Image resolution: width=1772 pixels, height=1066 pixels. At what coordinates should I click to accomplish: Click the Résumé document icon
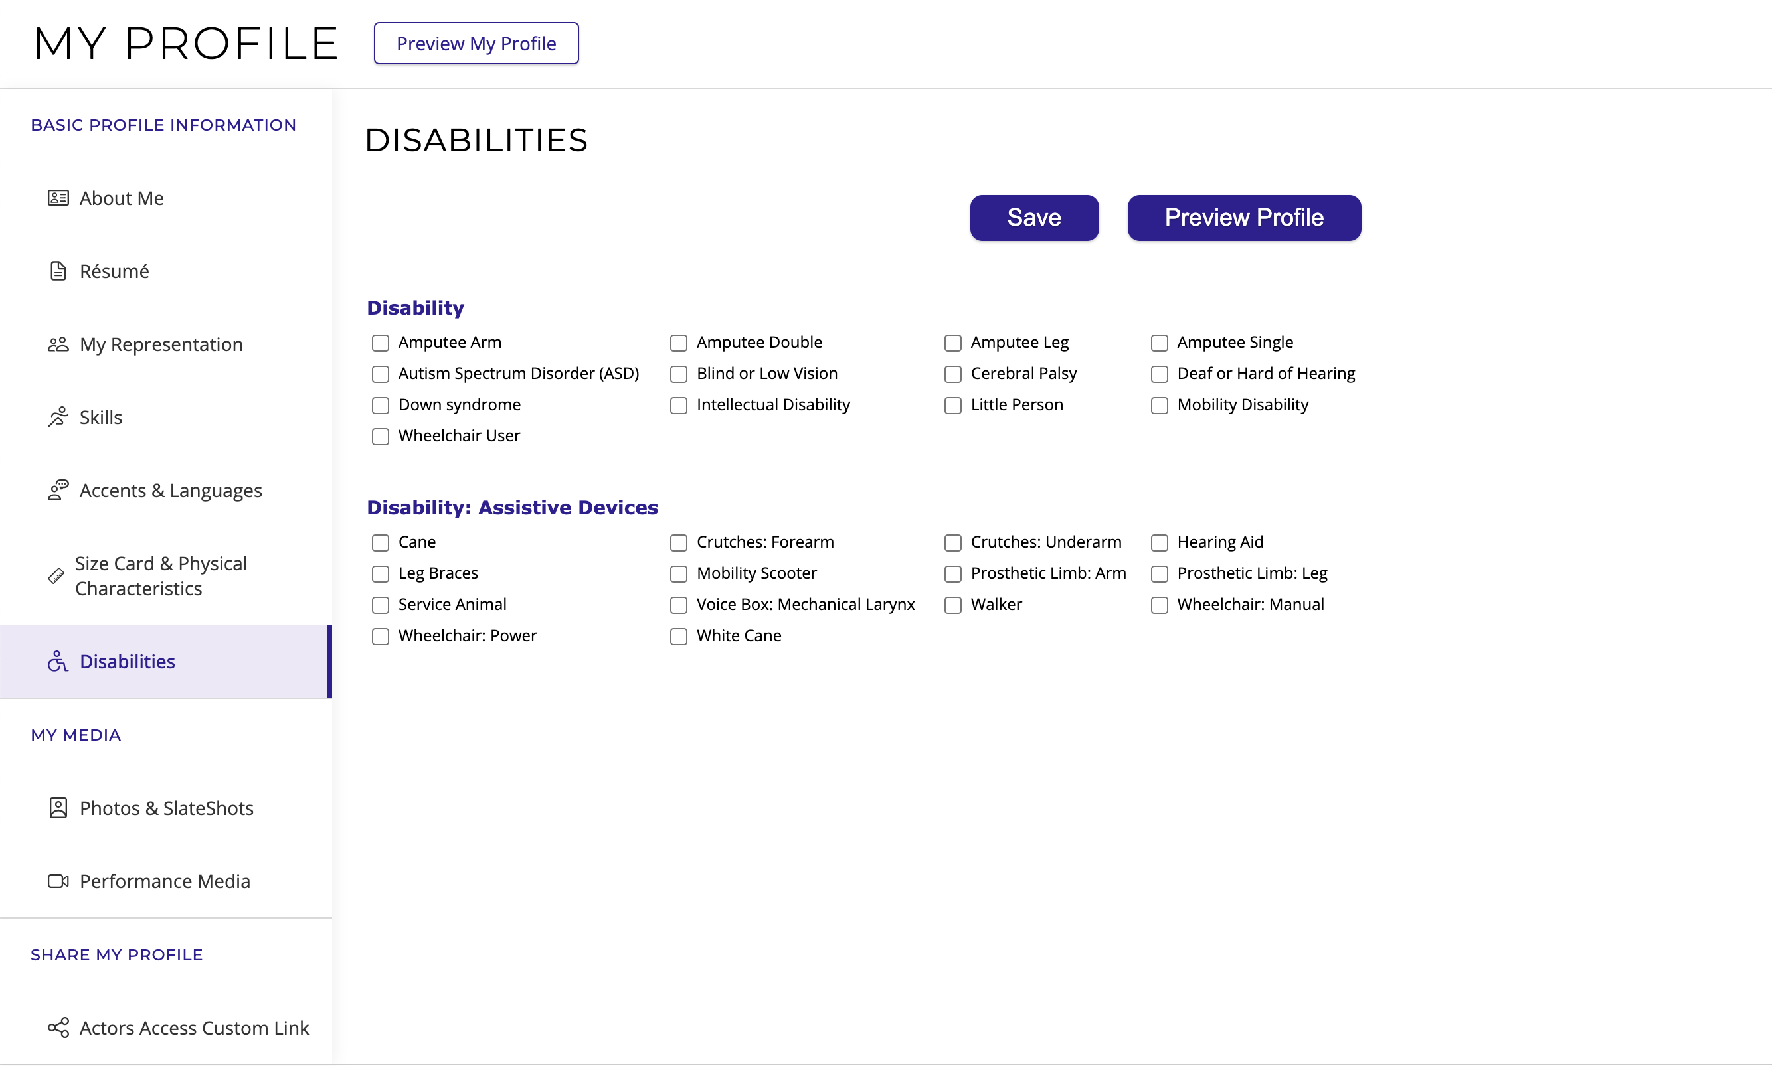click(58, 271)
